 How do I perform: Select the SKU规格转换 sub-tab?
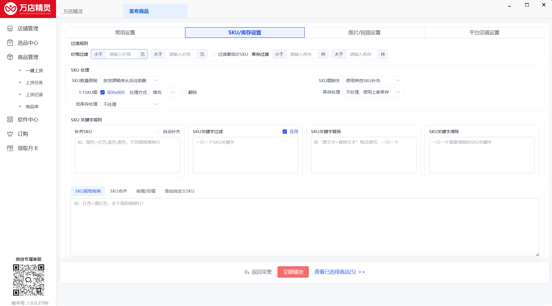[x=88, y=191]
